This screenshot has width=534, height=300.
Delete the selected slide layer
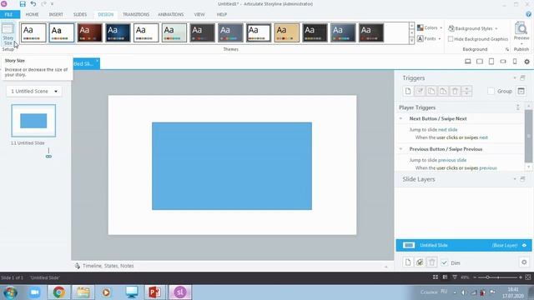pos(432,262)
